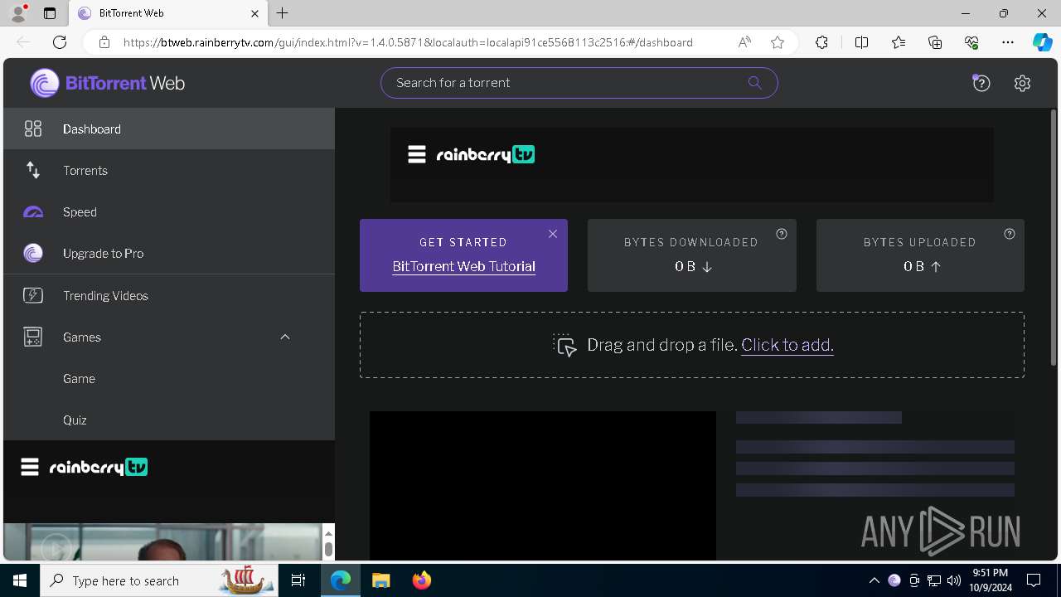Open the Quiz submenu entry
This screenshot has height=597, width=1061.
(169, 420)
